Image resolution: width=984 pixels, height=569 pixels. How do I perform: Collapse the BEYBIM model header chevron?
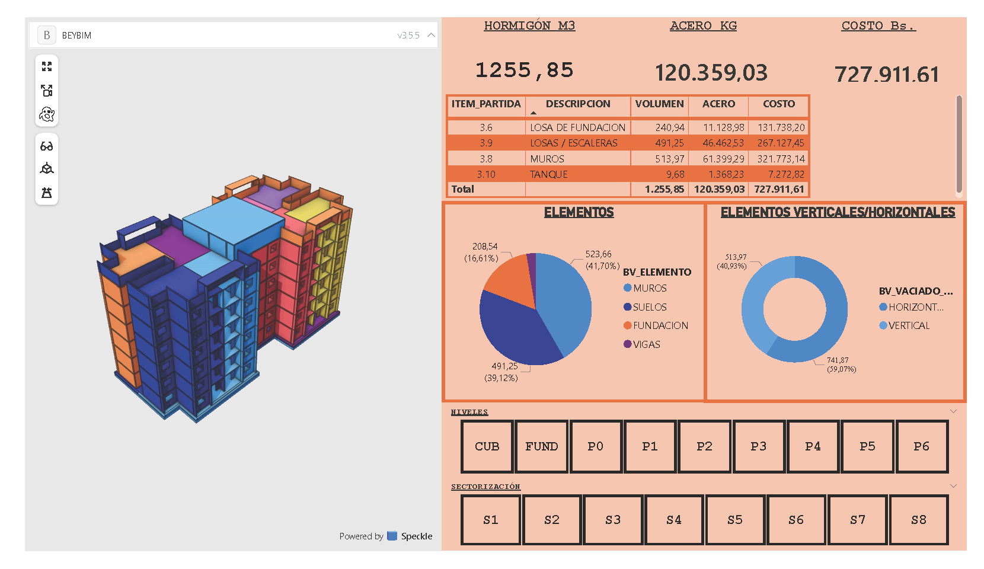pos(431,35)
